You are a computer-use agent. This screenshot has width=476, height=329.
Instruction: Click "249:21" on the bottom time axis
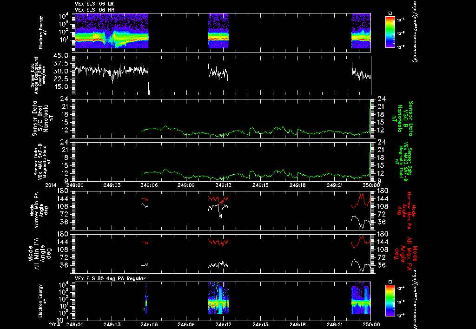[334, 323]
